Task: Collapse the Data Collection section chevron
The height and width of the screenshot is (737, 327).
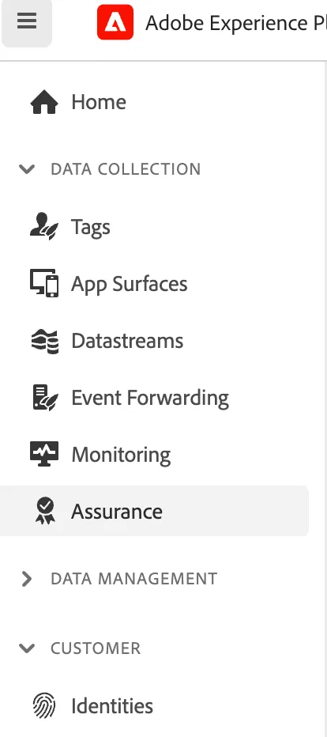Action: [27, 169]
